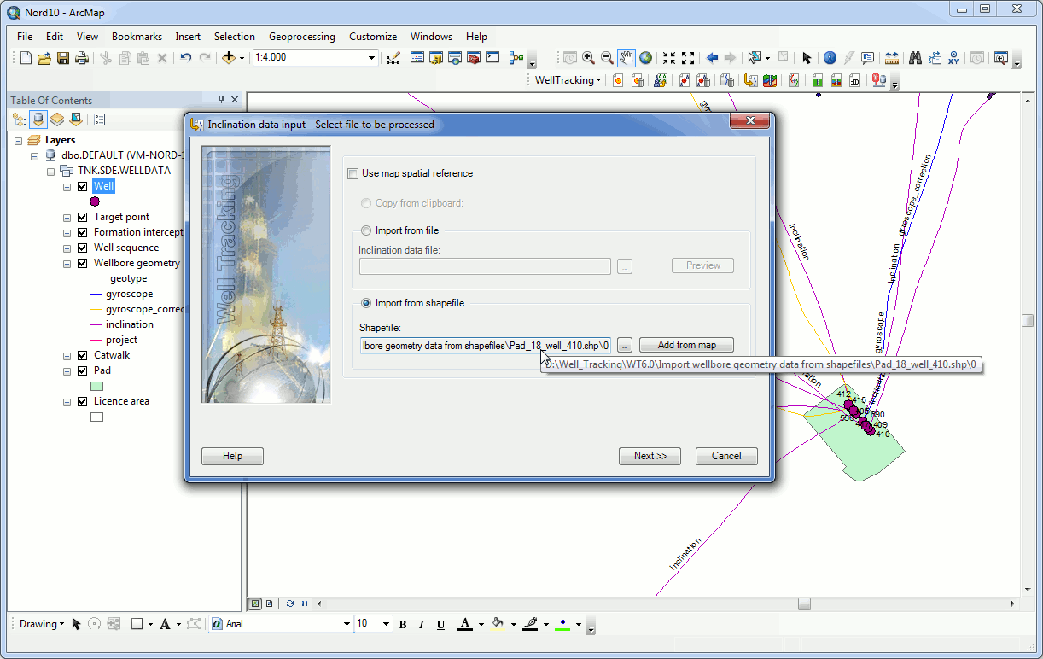The width and height of the screenshot is (1043, 659).
Task: Collapse the Wellbore geometry layer
Action: pyautogui.click(x=67, y=263)
